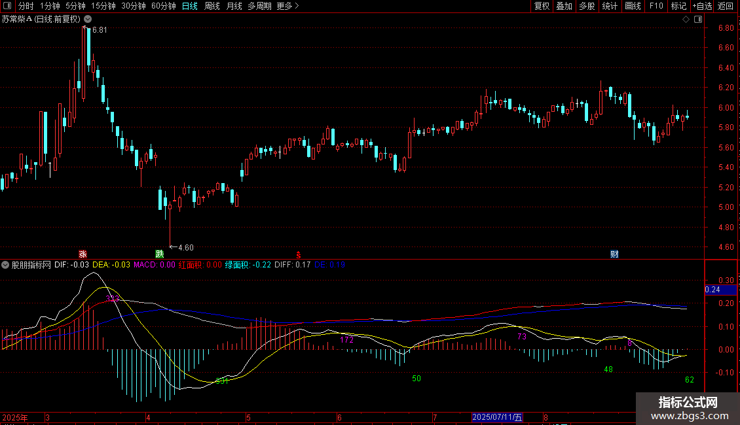Click the 股朋指标网 indicator name
This screenshot has height=425, width=740.
coord(31,265)
